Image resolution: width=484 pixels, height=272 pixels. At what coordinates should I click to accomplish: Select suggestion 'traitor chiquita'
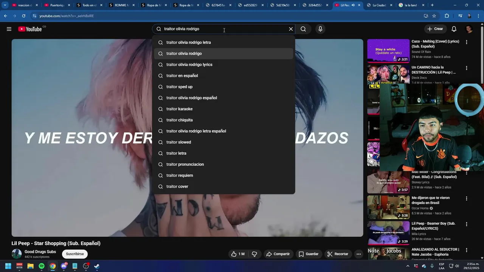[223, 120]
